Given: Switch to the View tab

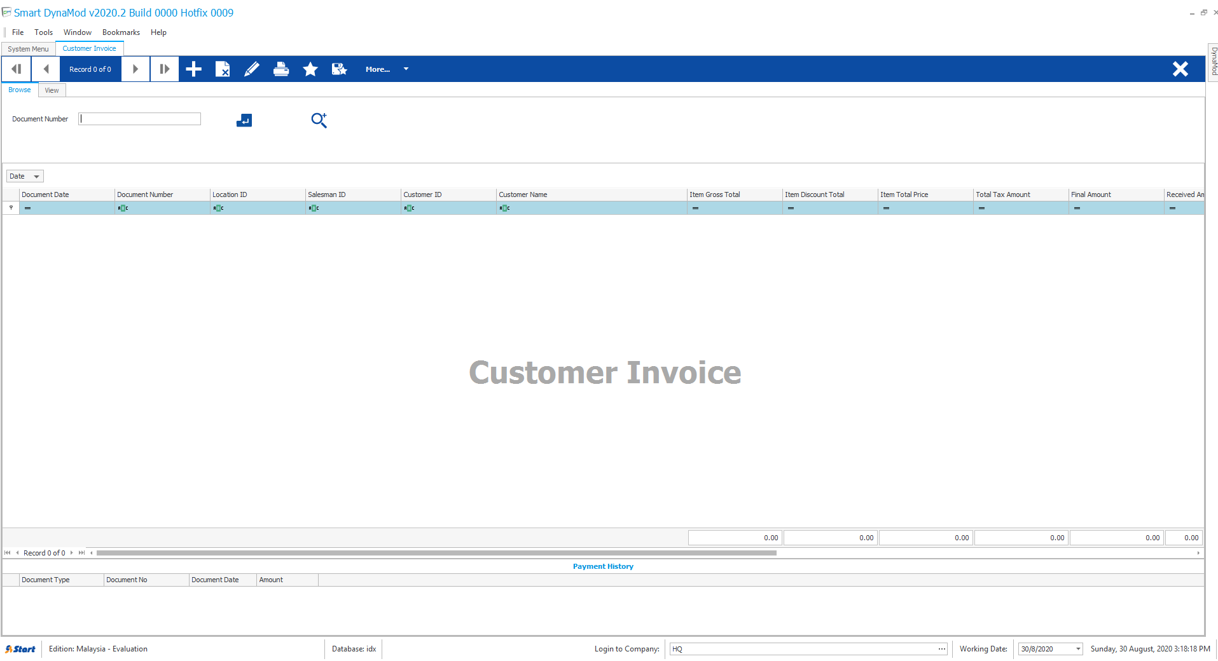Looking at the screenshot, I should pyautogui.click(x=52, y=90).
